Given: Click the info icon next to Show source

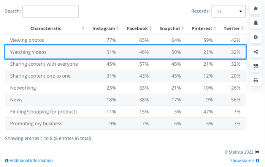Looking at the screenshot, I should (257, 161).
